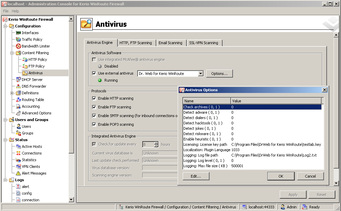The width and height of the screenshot is (341, 211).
Task: Click the main pane scroll down arrow
Action: (x=336, y=183)
